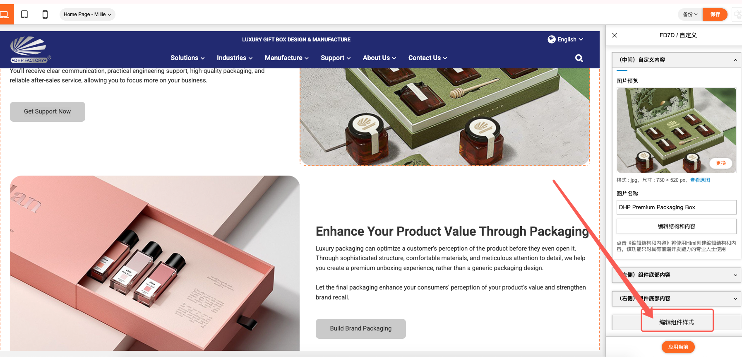Open the Manufacture navigation menu
This screenshot has height=357, width=742.
click(287, 58)
